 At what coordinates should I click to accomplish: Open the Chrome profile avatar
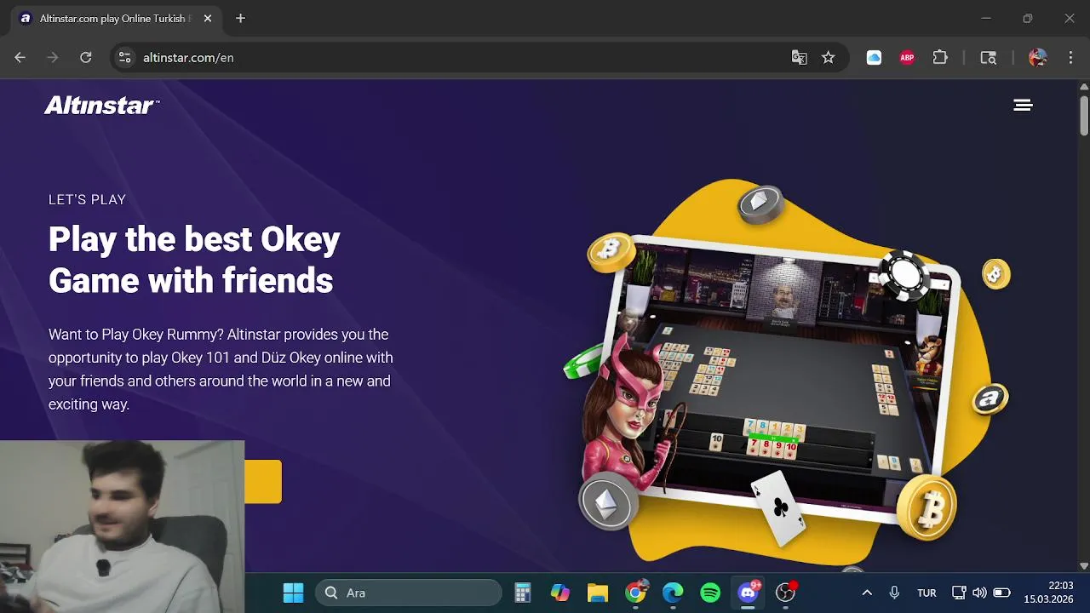tap(1037, 57)
